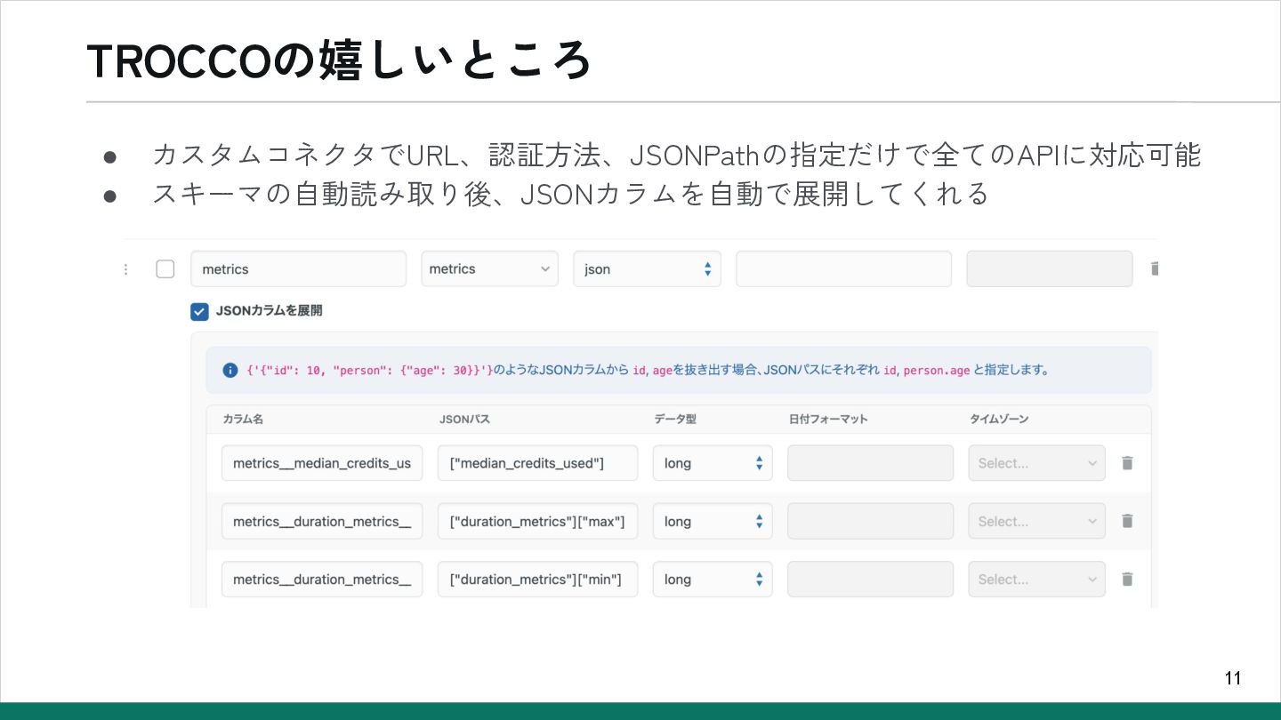Edit the metrics column name field

pyautogui.click(x=298, y=268)
